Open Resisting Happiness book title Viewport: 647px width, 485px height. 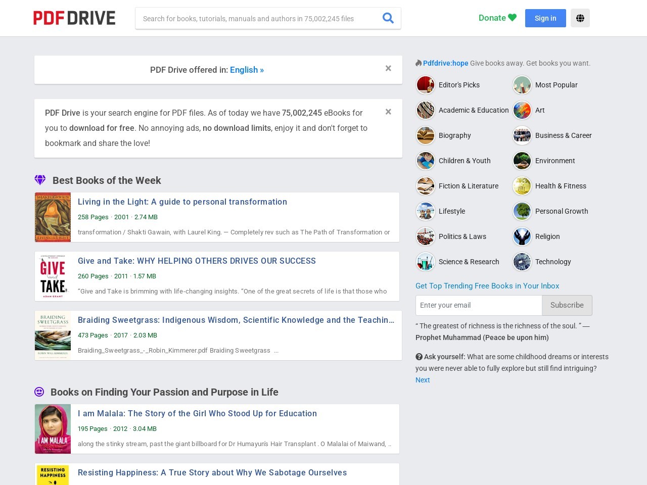pos(212,472)
